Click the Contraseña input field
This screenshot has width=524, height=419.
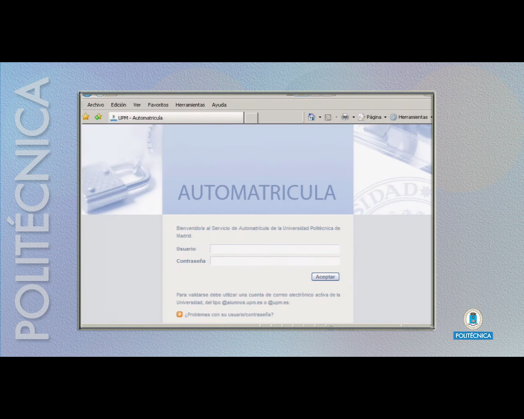point(275,261)
